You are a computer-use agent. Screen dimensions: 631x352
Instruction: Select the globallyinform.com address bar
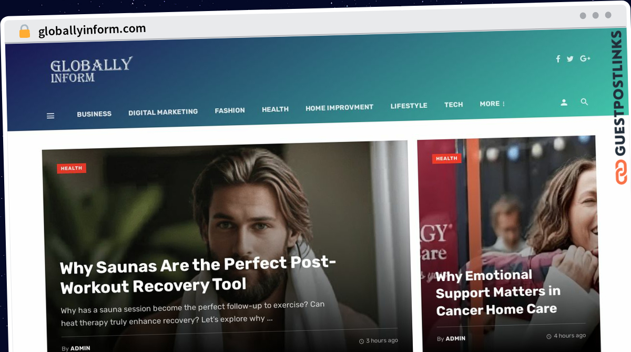tap(92, 30)
